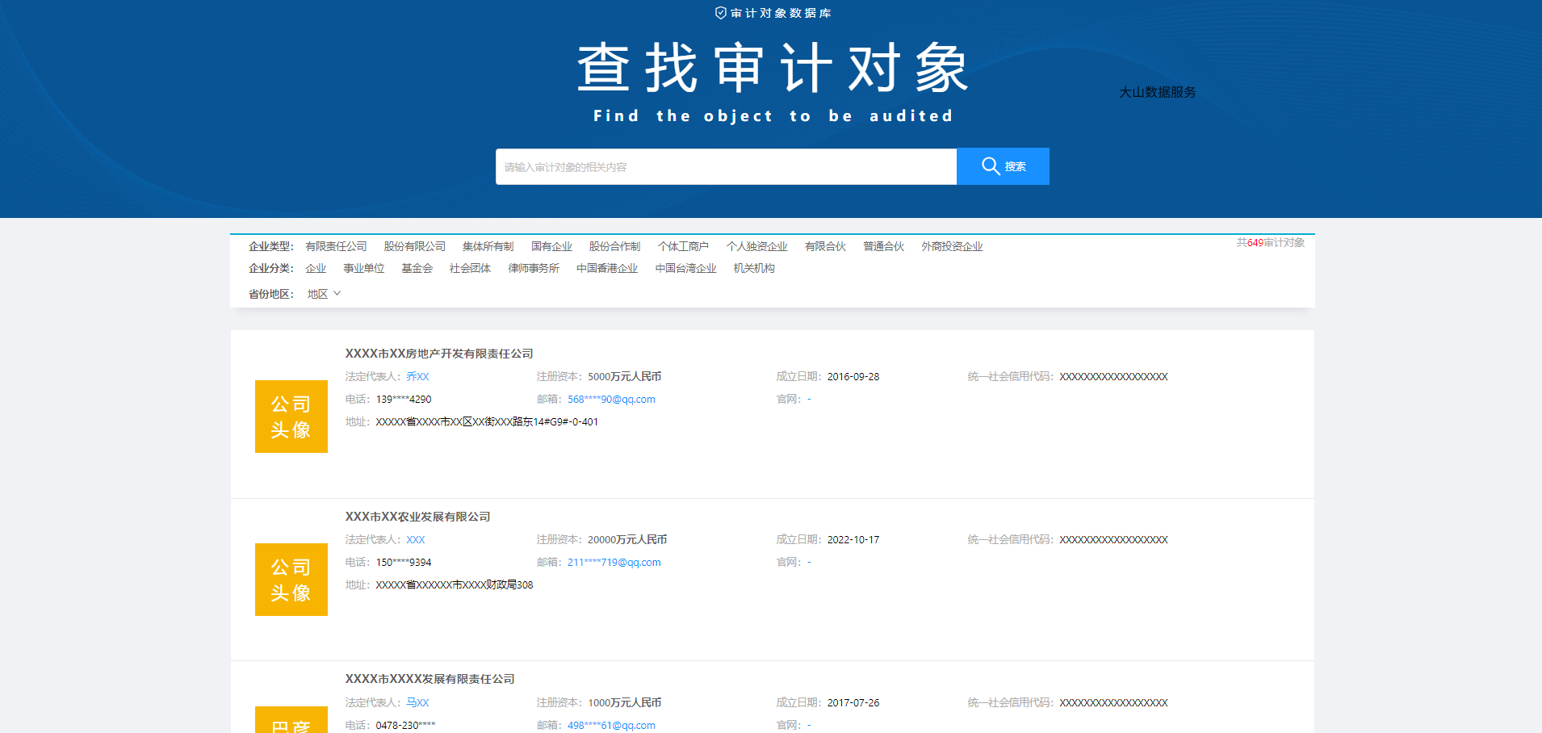Viewport: 1542px width, 733px height.
Task: Filter by 有限责任公司 enterprise type
Action: tap(337, 246)
